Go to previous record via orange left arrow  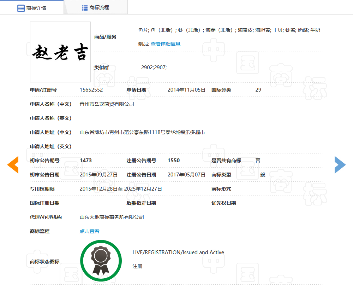coord(13,164)
